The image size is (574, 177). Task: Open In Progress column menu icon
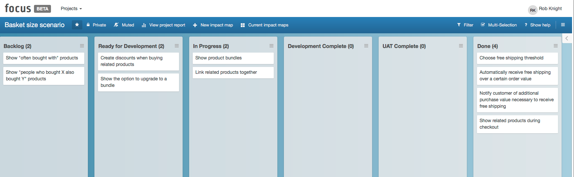(x=271, y=46)
